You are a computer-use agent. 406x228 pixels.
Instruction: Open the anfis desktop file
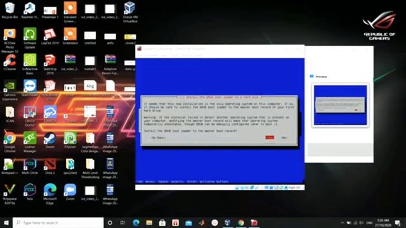point(110,38)
